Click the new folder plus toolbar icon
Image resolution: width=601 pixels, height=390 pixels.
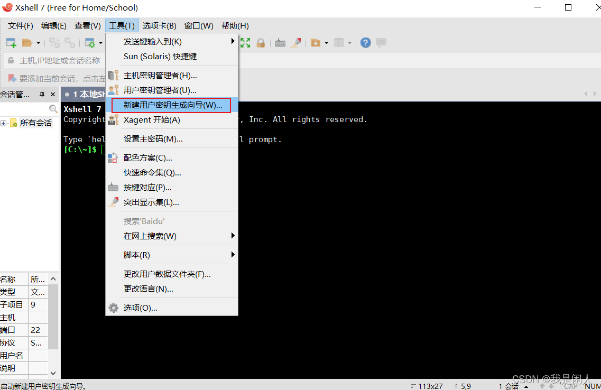click(x=316, y=43)
